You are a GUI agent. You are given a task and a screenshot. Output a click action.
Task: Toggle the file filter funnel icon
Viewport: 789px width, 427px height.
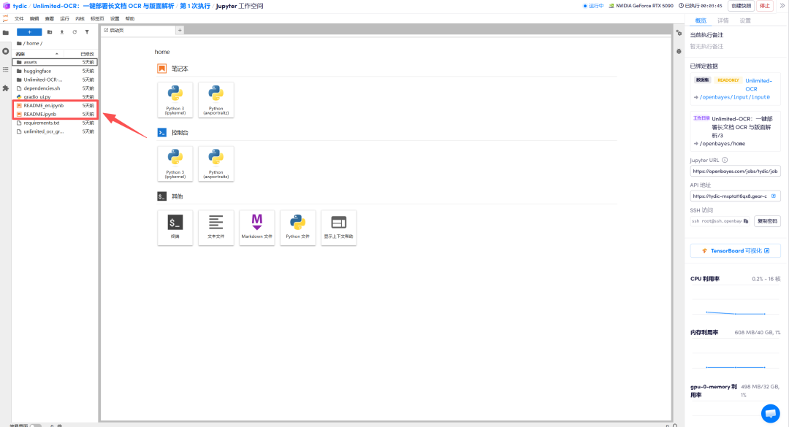coord(87,31)
